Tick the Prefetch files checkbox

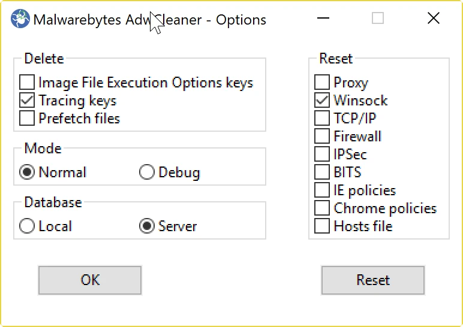tap(27, 119)
